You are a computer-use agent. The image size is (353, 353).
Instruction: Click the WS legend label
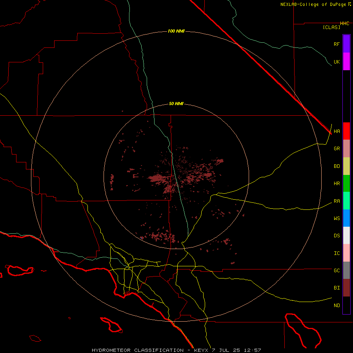[337, 218]
